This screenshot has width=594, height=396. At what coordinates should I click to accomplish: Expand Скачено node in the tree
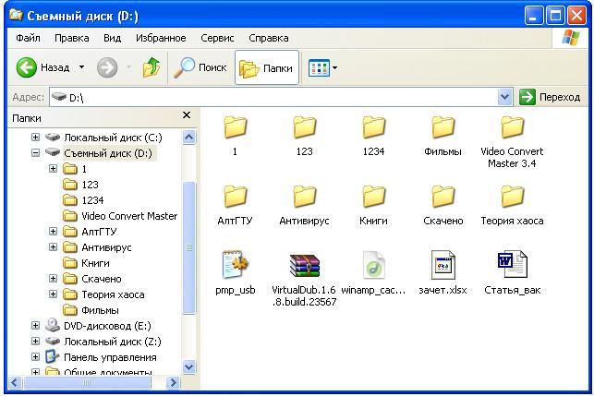[x=53, y=279]
